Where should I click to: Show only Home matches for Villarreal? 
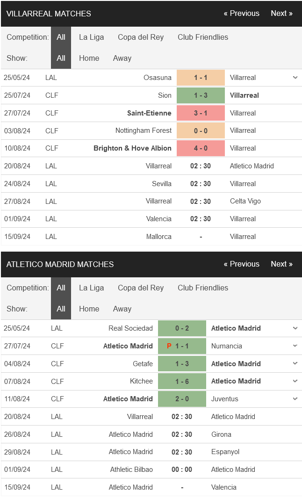pos(89,58)
